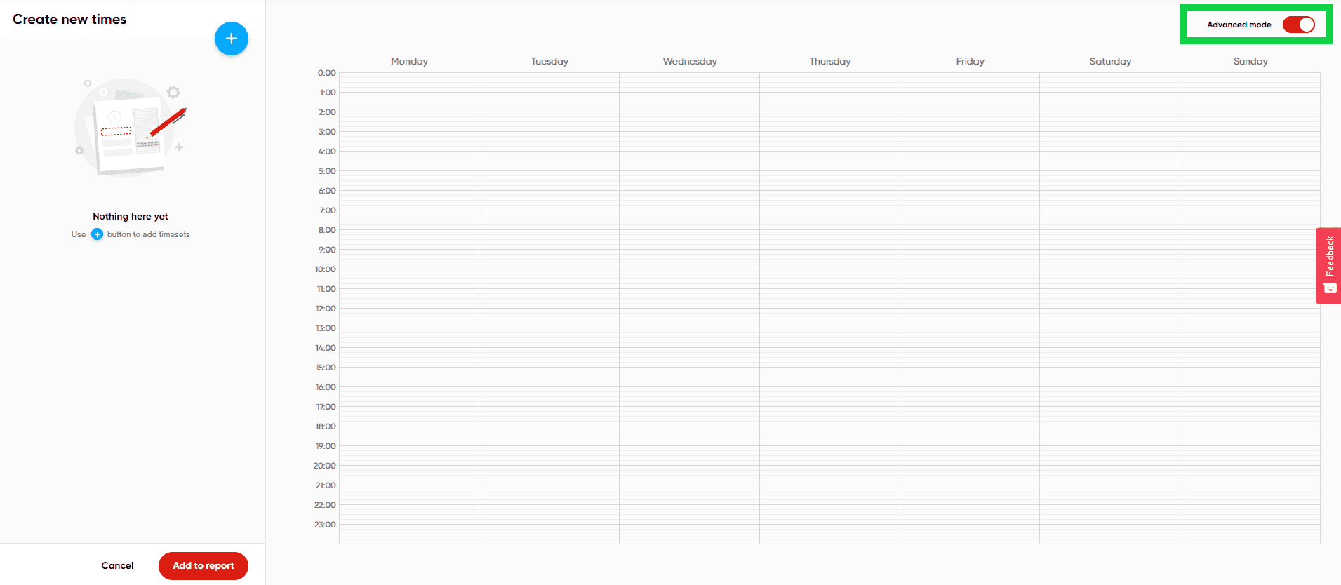Image resolution: width=1341 pixels, height=585 pixels.
Task: Click the Advanced mode label text
Action: [x=1239, y=25]
